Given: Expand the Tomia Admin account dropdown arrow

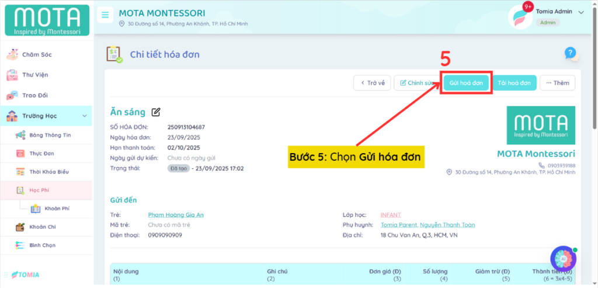Looking at the screenshot, I should point(580,12).
